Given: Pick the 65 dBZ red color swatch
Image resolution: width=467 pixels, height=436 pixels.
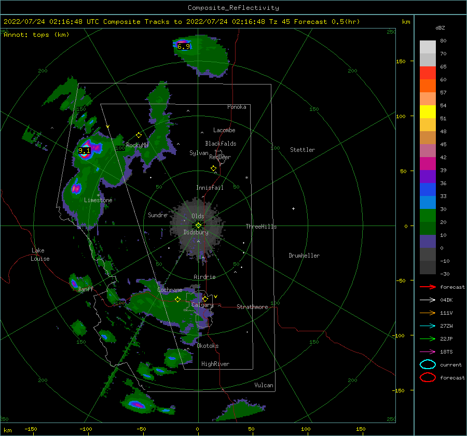Looking at the screenshot, I should [428, 73].
